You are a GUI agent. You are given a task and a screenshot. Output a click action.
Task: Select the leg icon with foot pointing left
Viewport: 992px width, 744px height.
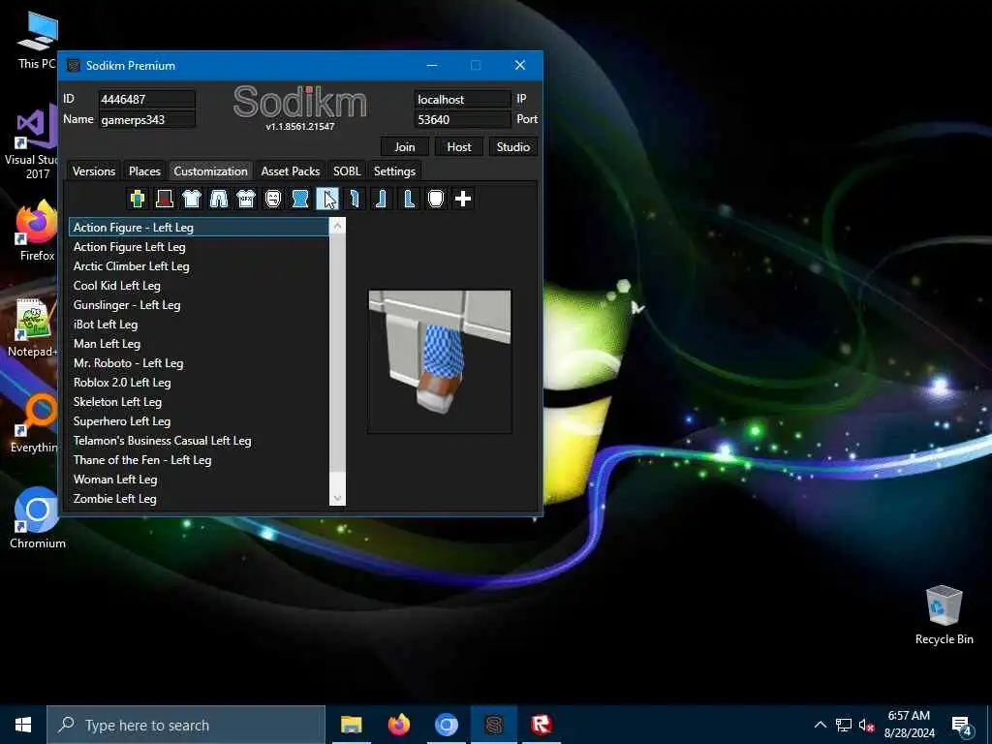(382, 199)
